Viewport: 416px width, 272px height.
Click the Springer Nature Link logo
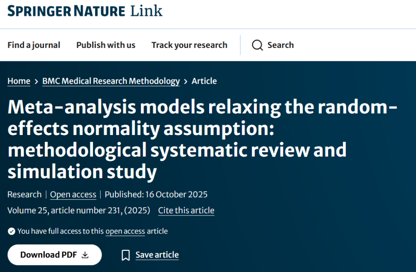click(84, 11)
